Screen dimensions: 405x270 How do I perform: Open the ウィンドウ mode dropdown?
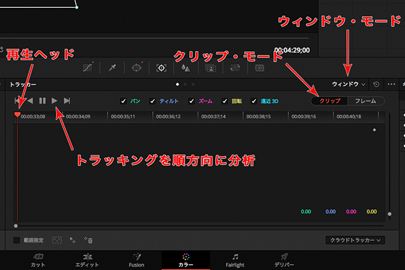[x=349, y=84]
